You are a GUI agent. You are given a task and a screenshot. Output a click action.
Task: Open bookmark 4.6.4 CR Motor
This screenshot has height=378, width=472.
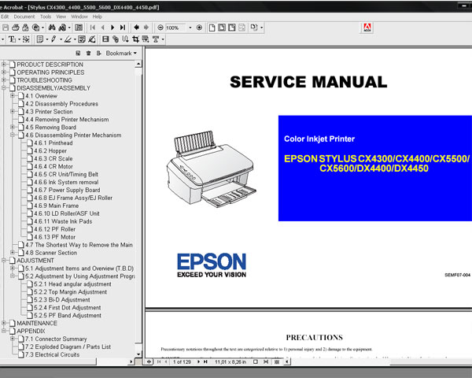pyautogui.click(x=53, y=166)
